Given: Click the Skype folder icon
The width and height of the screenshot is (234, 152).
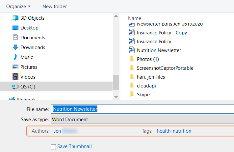Looking at the screenshot, I should pyautogui.click(x=132, y=95).
